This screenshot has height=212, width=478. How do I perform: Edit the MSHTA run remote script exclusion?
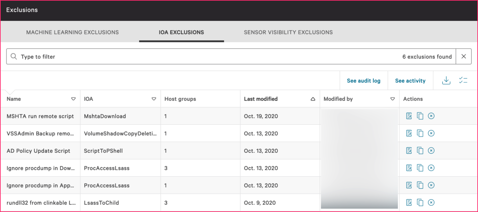pyautogui.click(x=409, y=116)
